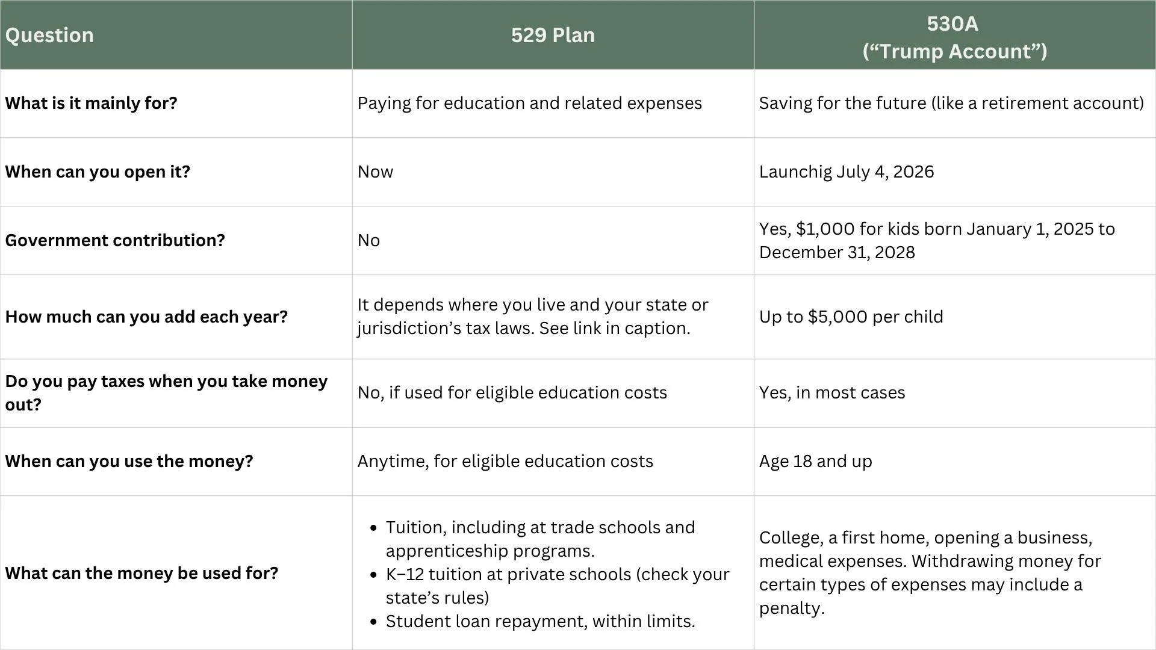Select 'Government contribution?' row label
1156x650 pixels.
pos(176,241)
